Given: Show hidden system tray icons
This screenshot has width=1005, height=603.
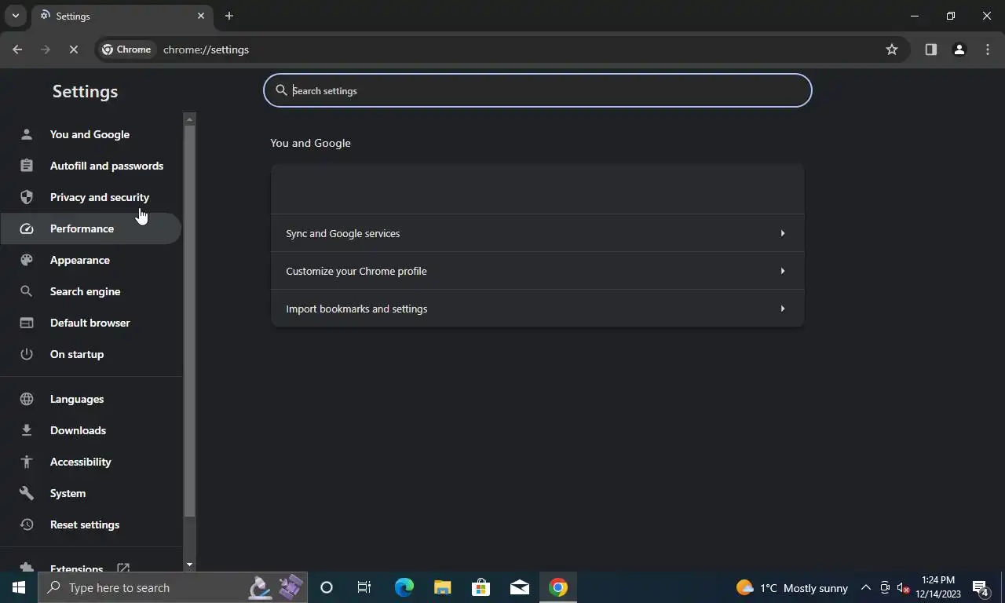Looking at the screenshot, I should click(866, 587).
